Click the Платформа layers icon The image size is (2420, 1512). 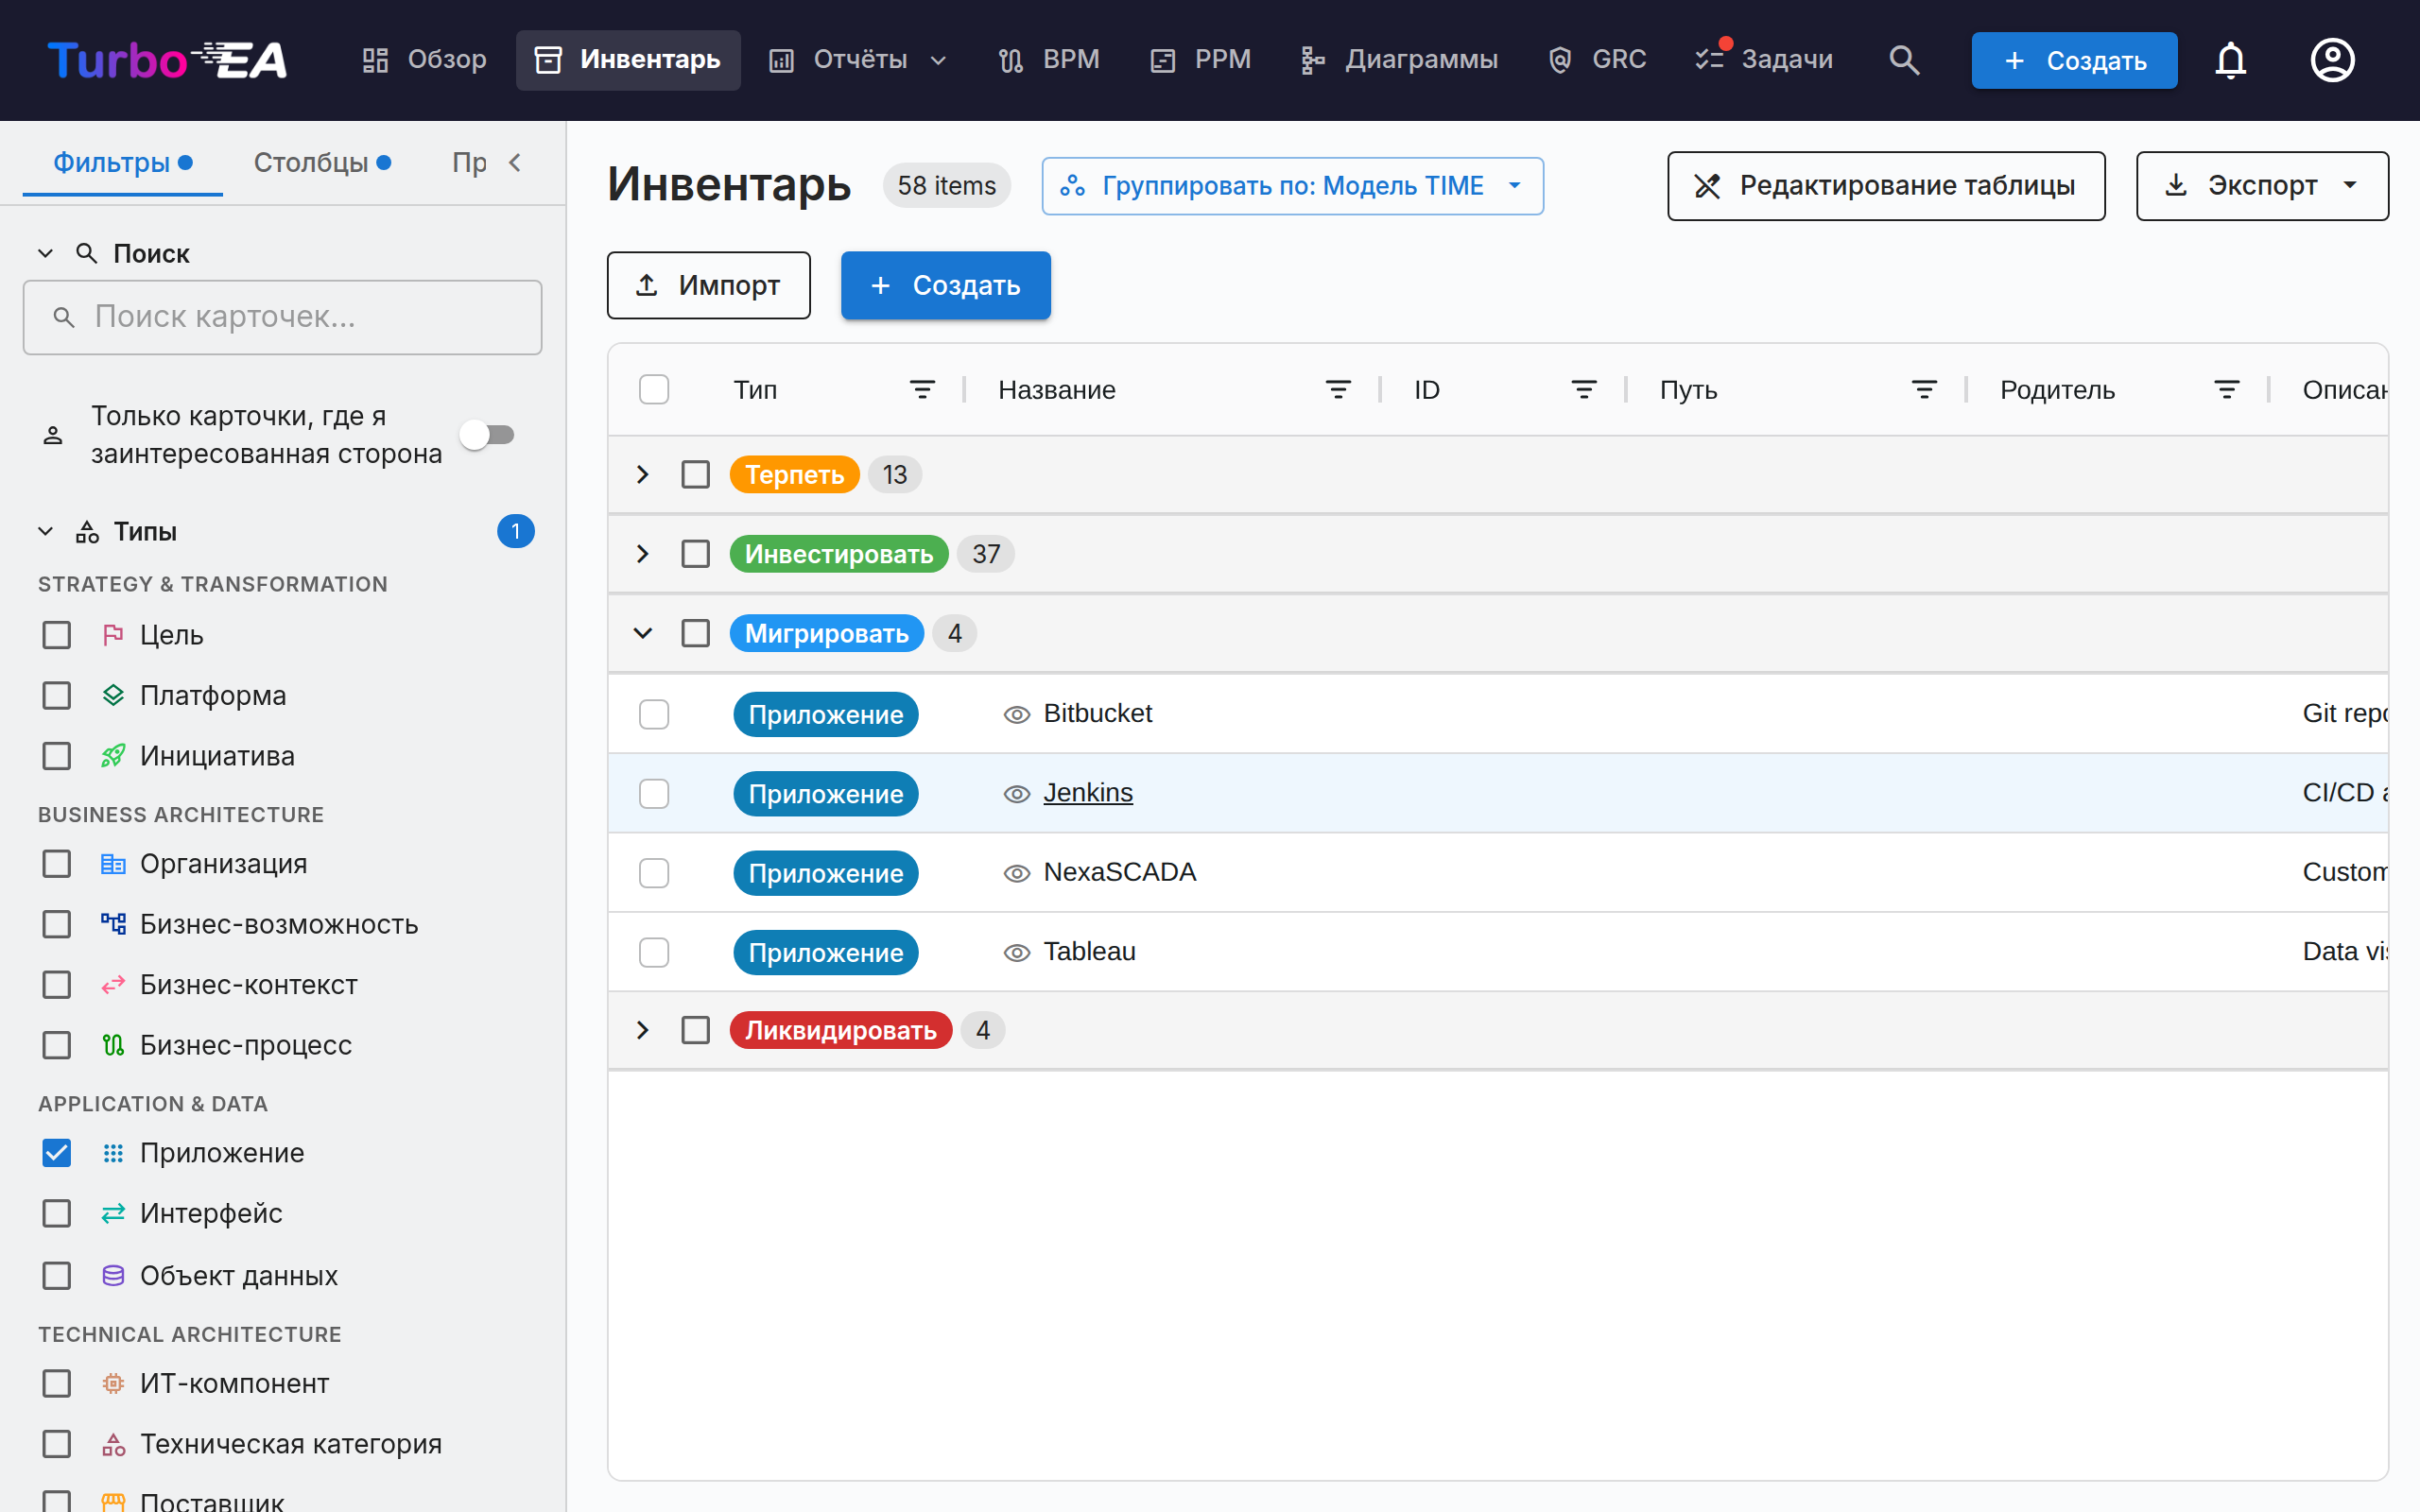[x=113, y=695]
